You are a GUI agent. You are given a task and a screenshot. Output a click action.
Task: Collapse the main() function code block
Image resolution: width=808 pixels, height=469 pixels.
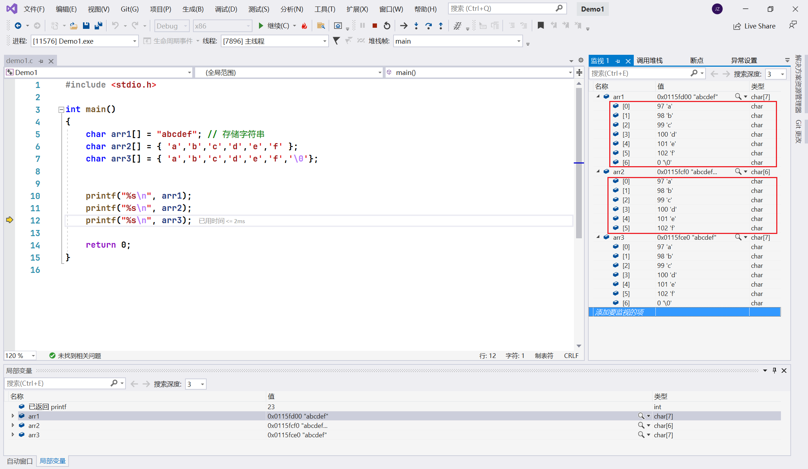click(61, 109)
